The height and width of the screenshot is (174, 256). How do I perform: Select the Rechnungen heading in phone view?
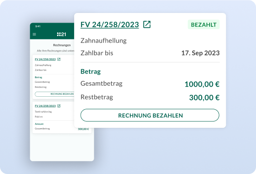pos(62,45)
